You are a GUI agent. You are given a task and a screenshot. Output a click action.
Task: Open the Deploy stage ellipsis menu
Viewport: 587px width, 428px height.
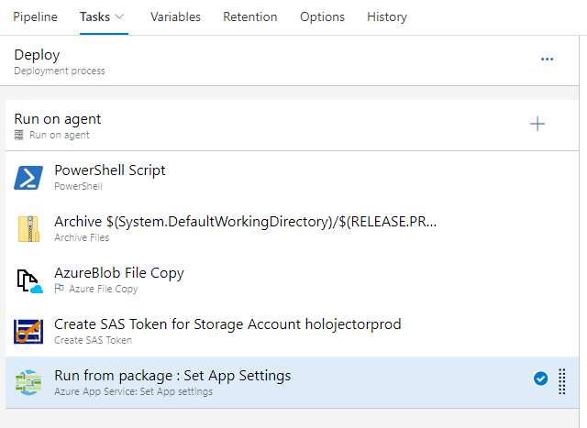tap(548, 60)
